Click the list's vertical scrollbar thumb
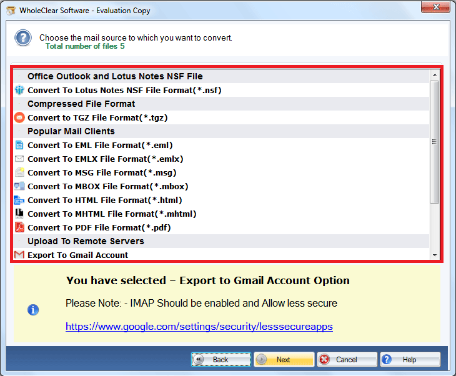Image resolution: width=456 pixels, height=376 pixels. click(435, 142)
